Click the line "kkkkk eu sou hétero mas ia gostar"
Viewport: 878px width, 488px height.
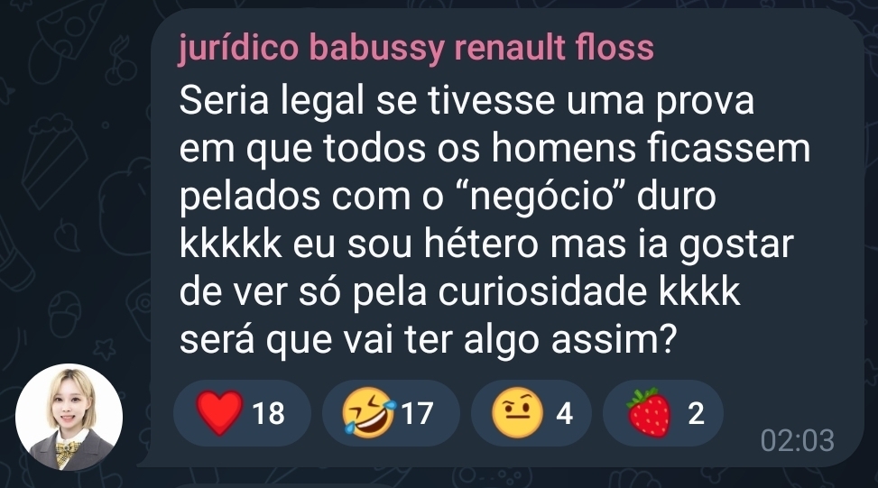click(x=486, y=244)
